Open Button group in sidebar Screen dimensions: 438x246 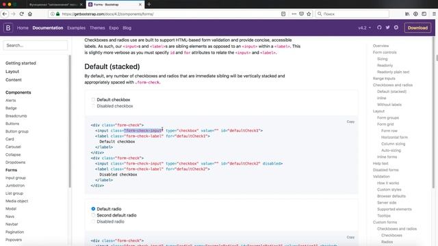(16, 131)
